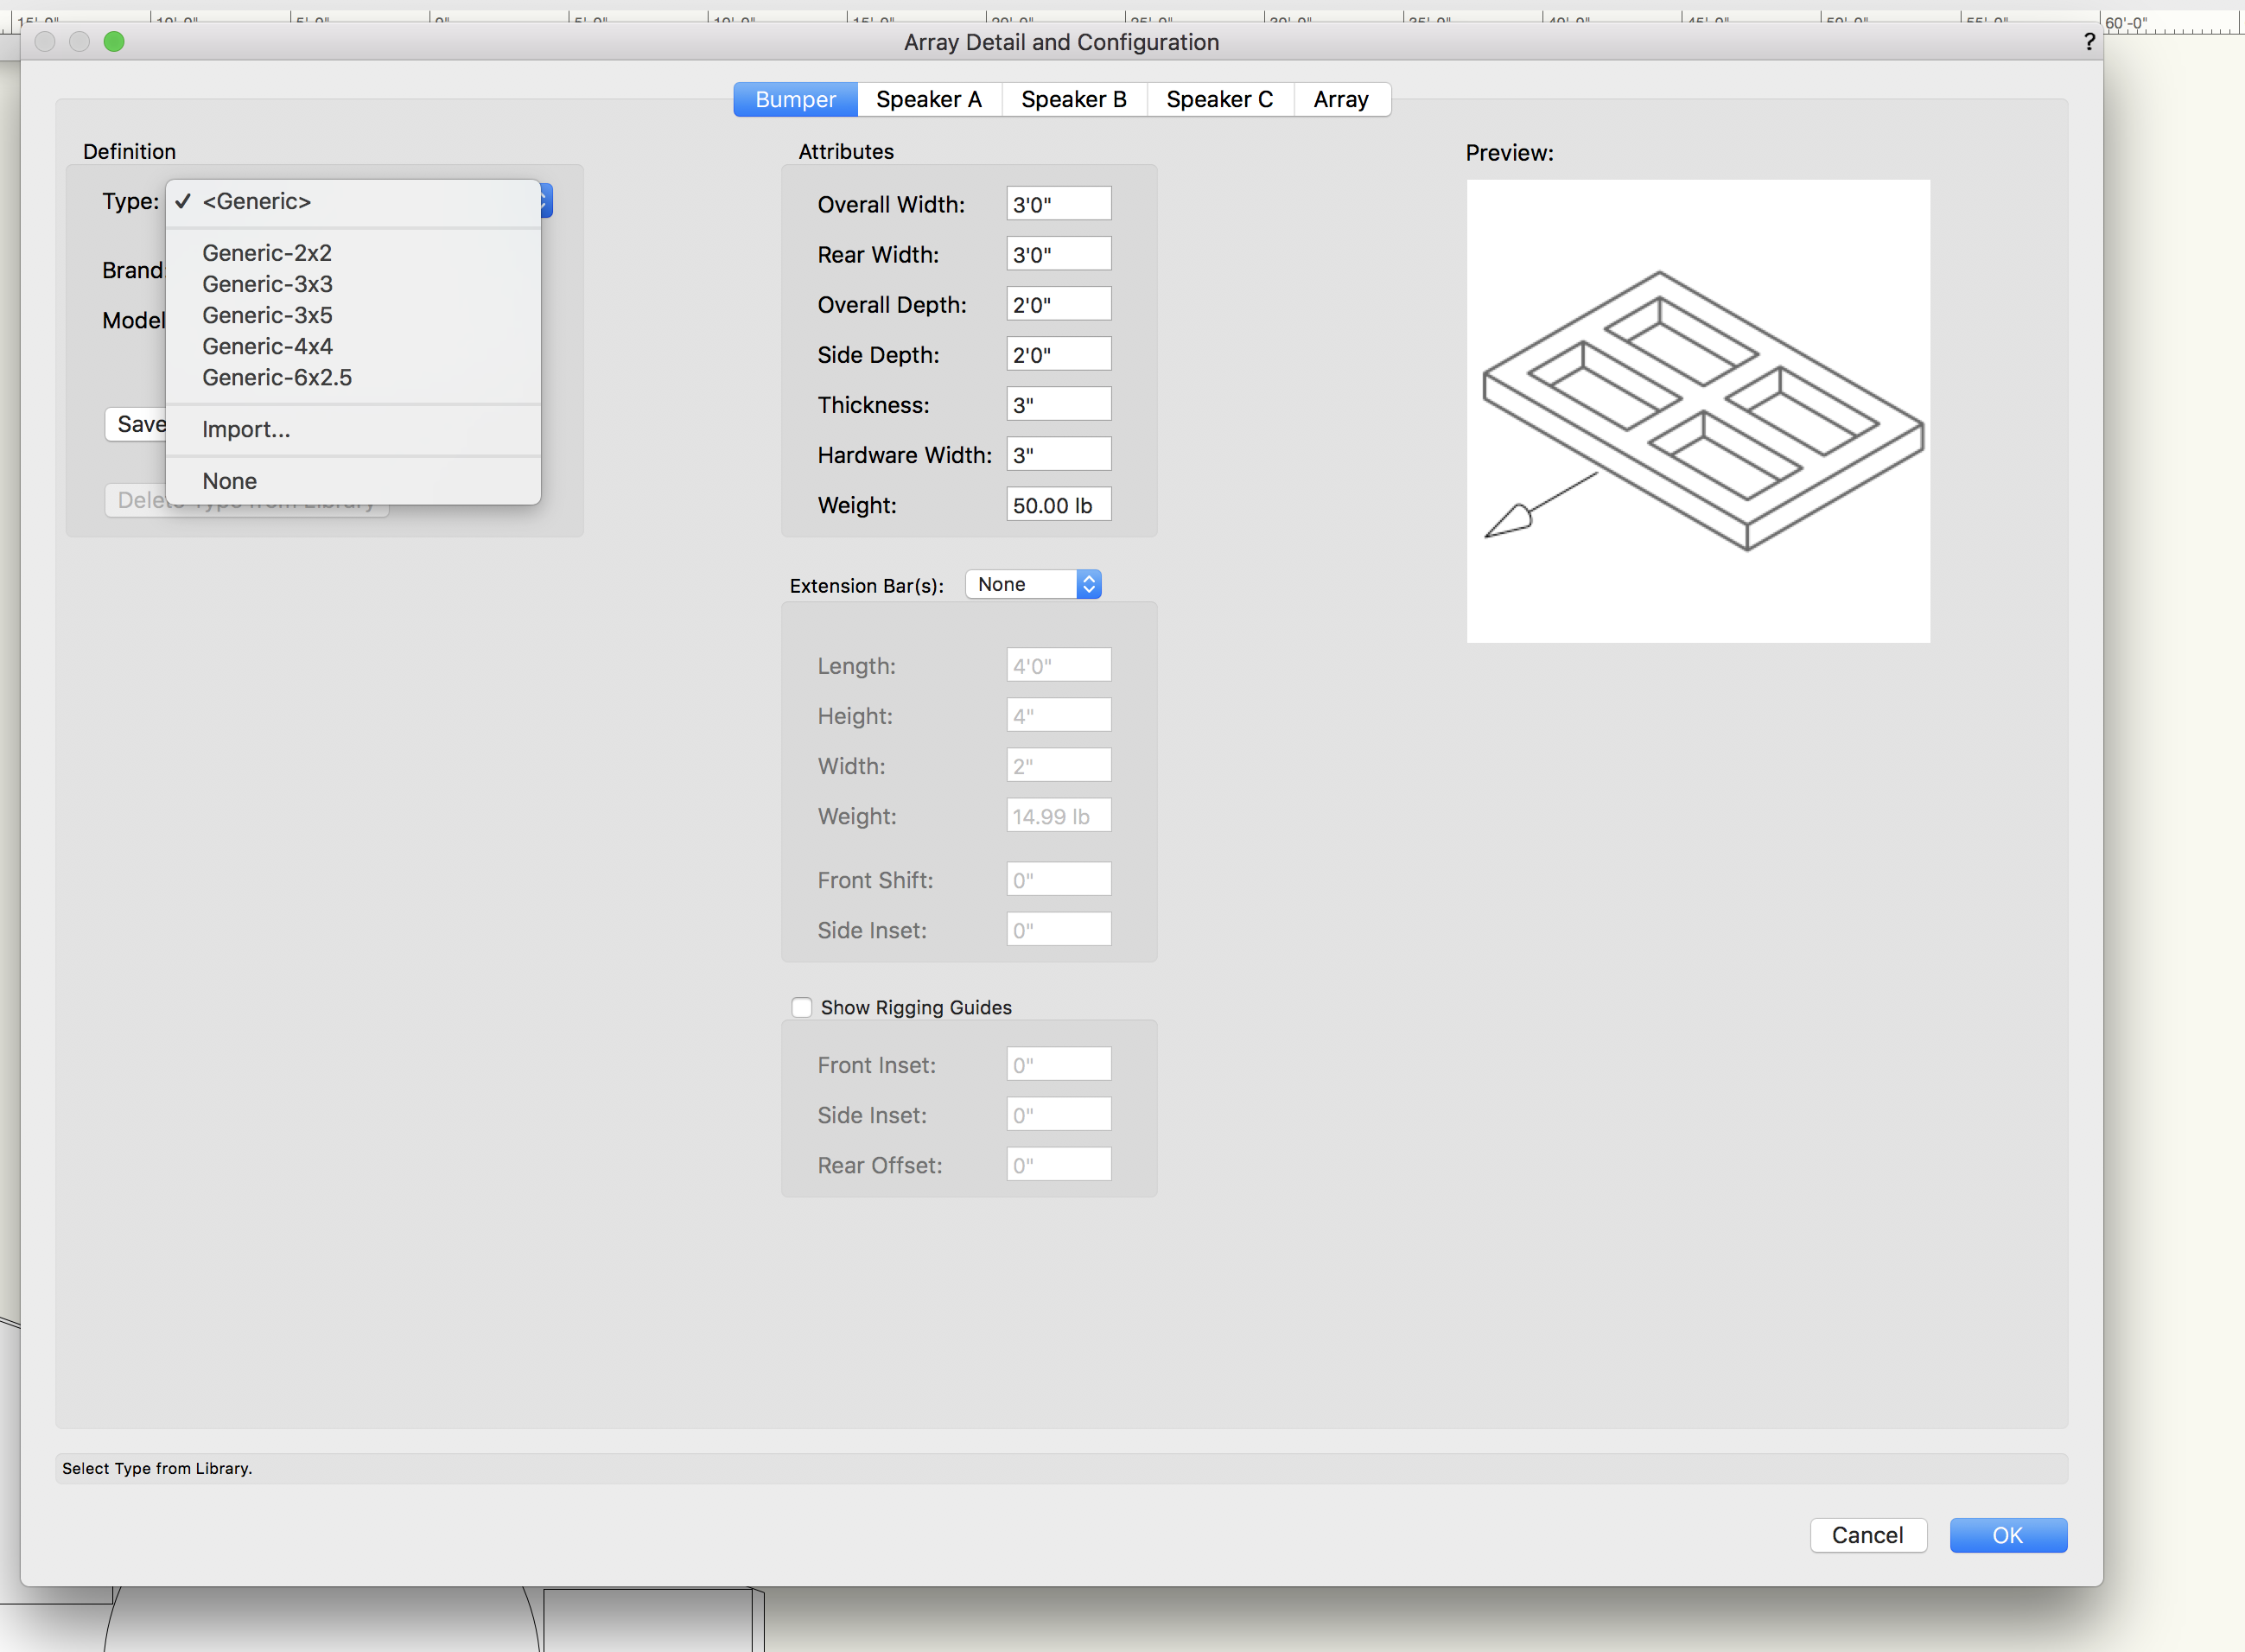
Task: Open the Array tab
Action: (1340, 99)
